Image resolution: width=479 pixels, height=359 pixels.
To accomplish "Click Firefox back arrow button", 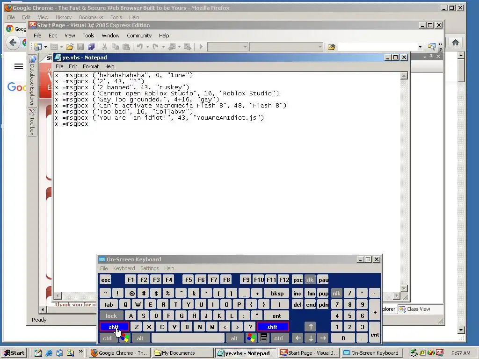I will (x=13, y=43).
